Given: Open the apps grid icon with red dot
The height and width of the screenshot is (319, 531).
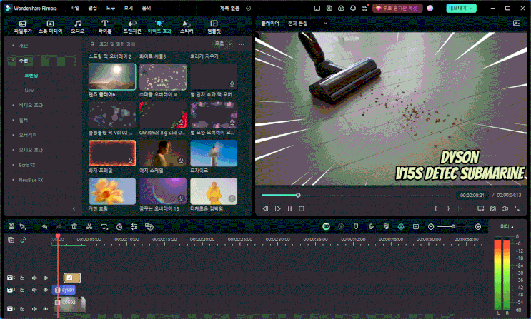Looking at the screenshot, I should click(364, 8).
